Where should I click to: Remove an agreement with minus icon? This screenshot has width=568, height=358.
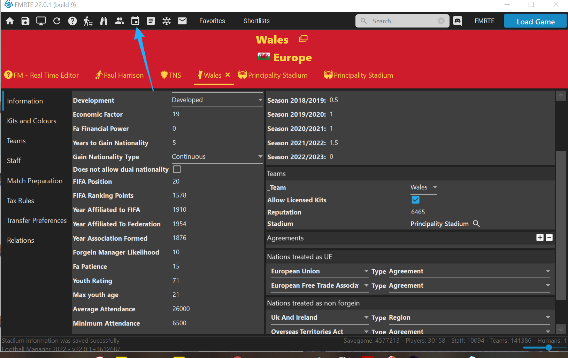[549, 238]
